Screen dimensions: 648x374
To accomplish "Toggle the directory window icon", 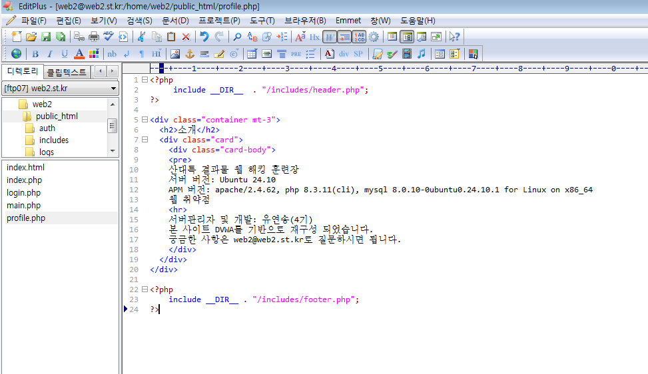I will 407,37.
